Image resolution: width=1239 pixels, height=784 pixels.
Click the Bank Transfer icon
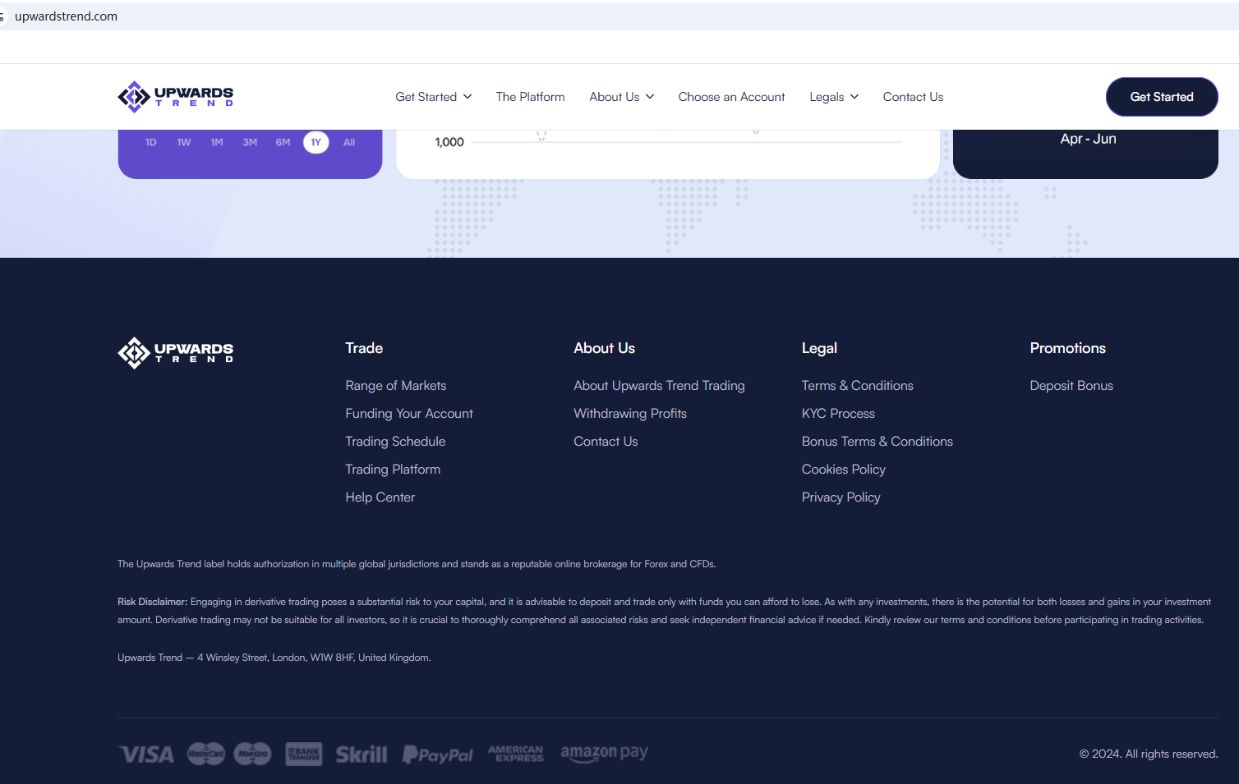pos(303,754)
